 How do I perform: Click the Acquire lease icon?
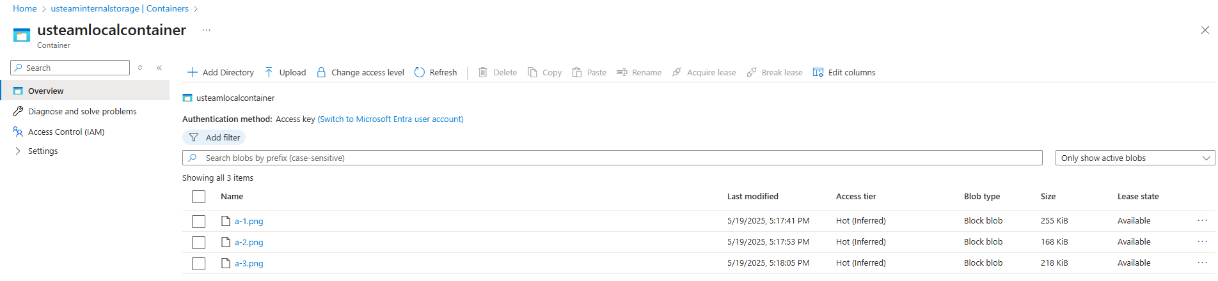(677, 72)
